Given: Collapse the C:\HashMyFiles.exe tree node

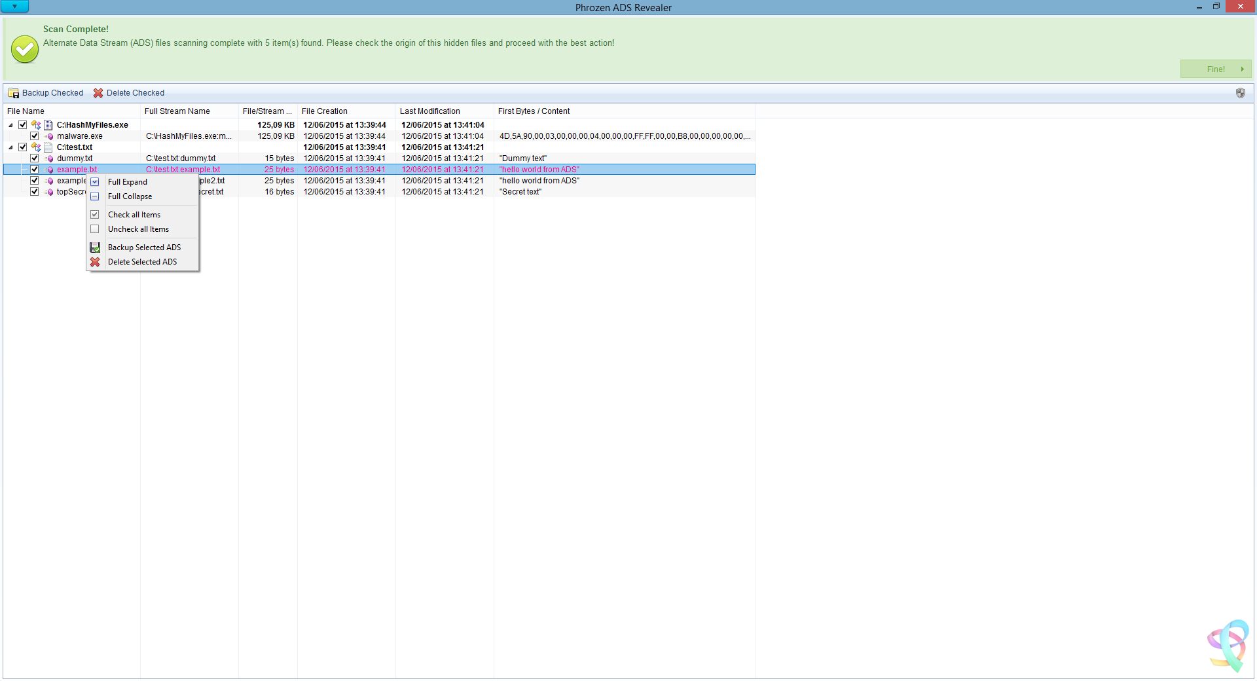Looking at the screenshot, I should 10,125.
